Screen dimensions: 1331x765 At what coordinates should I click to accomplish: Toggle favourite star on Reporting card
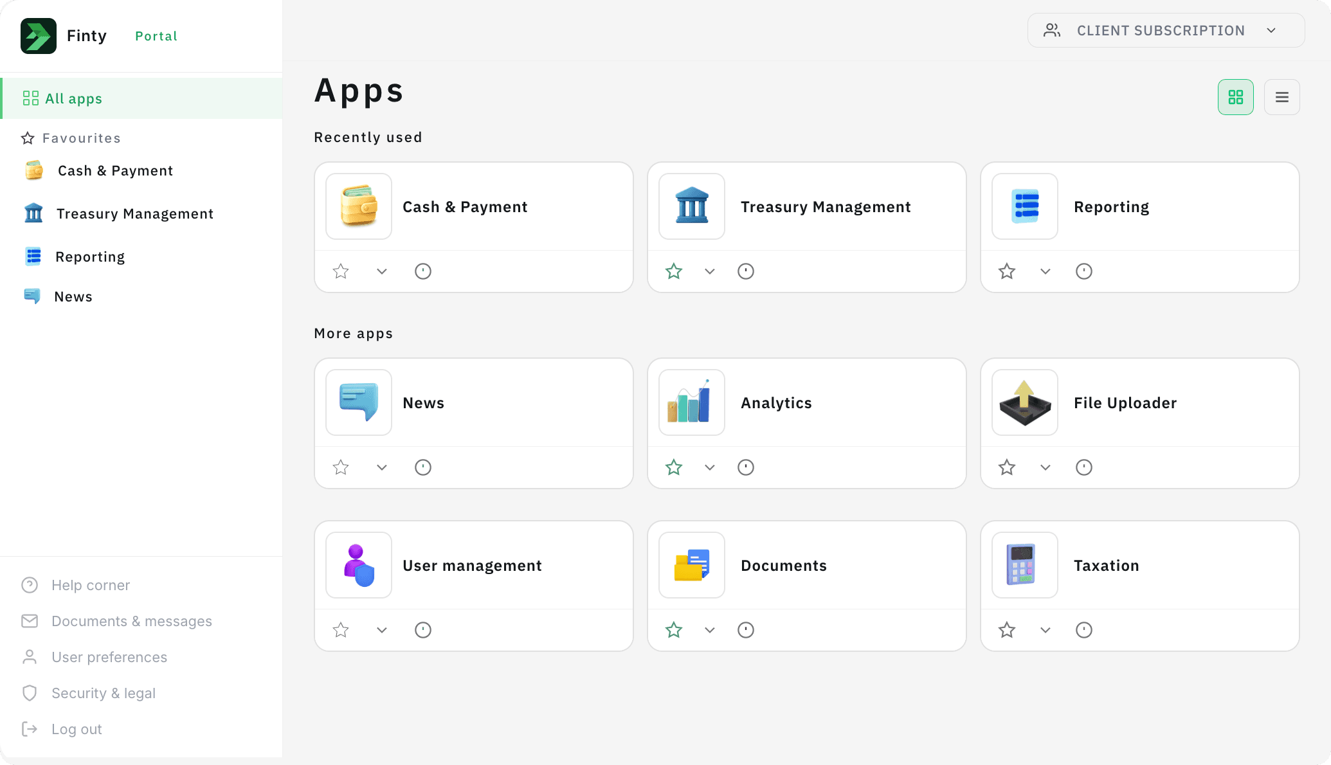tap(1007, 271)
